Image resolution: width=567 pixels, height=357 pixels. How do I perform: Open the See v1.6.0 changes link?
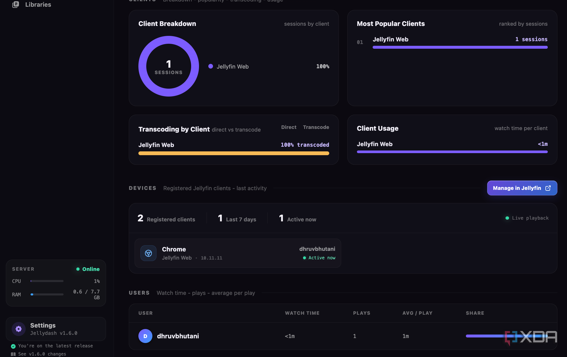tap(42, 354)
